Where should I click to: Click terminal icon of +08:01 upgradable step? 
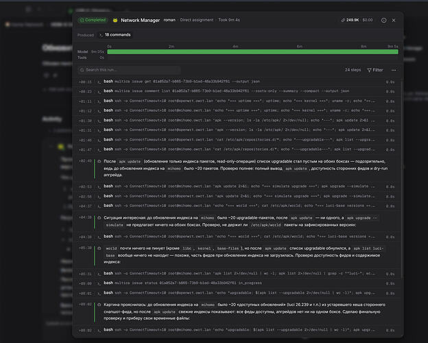(99, 294)
